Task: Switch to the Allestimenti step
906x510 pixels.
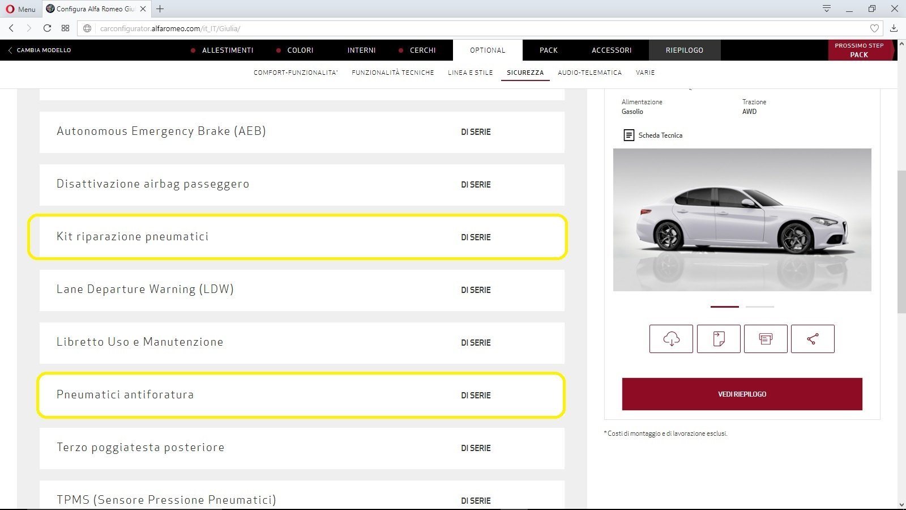Action: tap(228, 50)
